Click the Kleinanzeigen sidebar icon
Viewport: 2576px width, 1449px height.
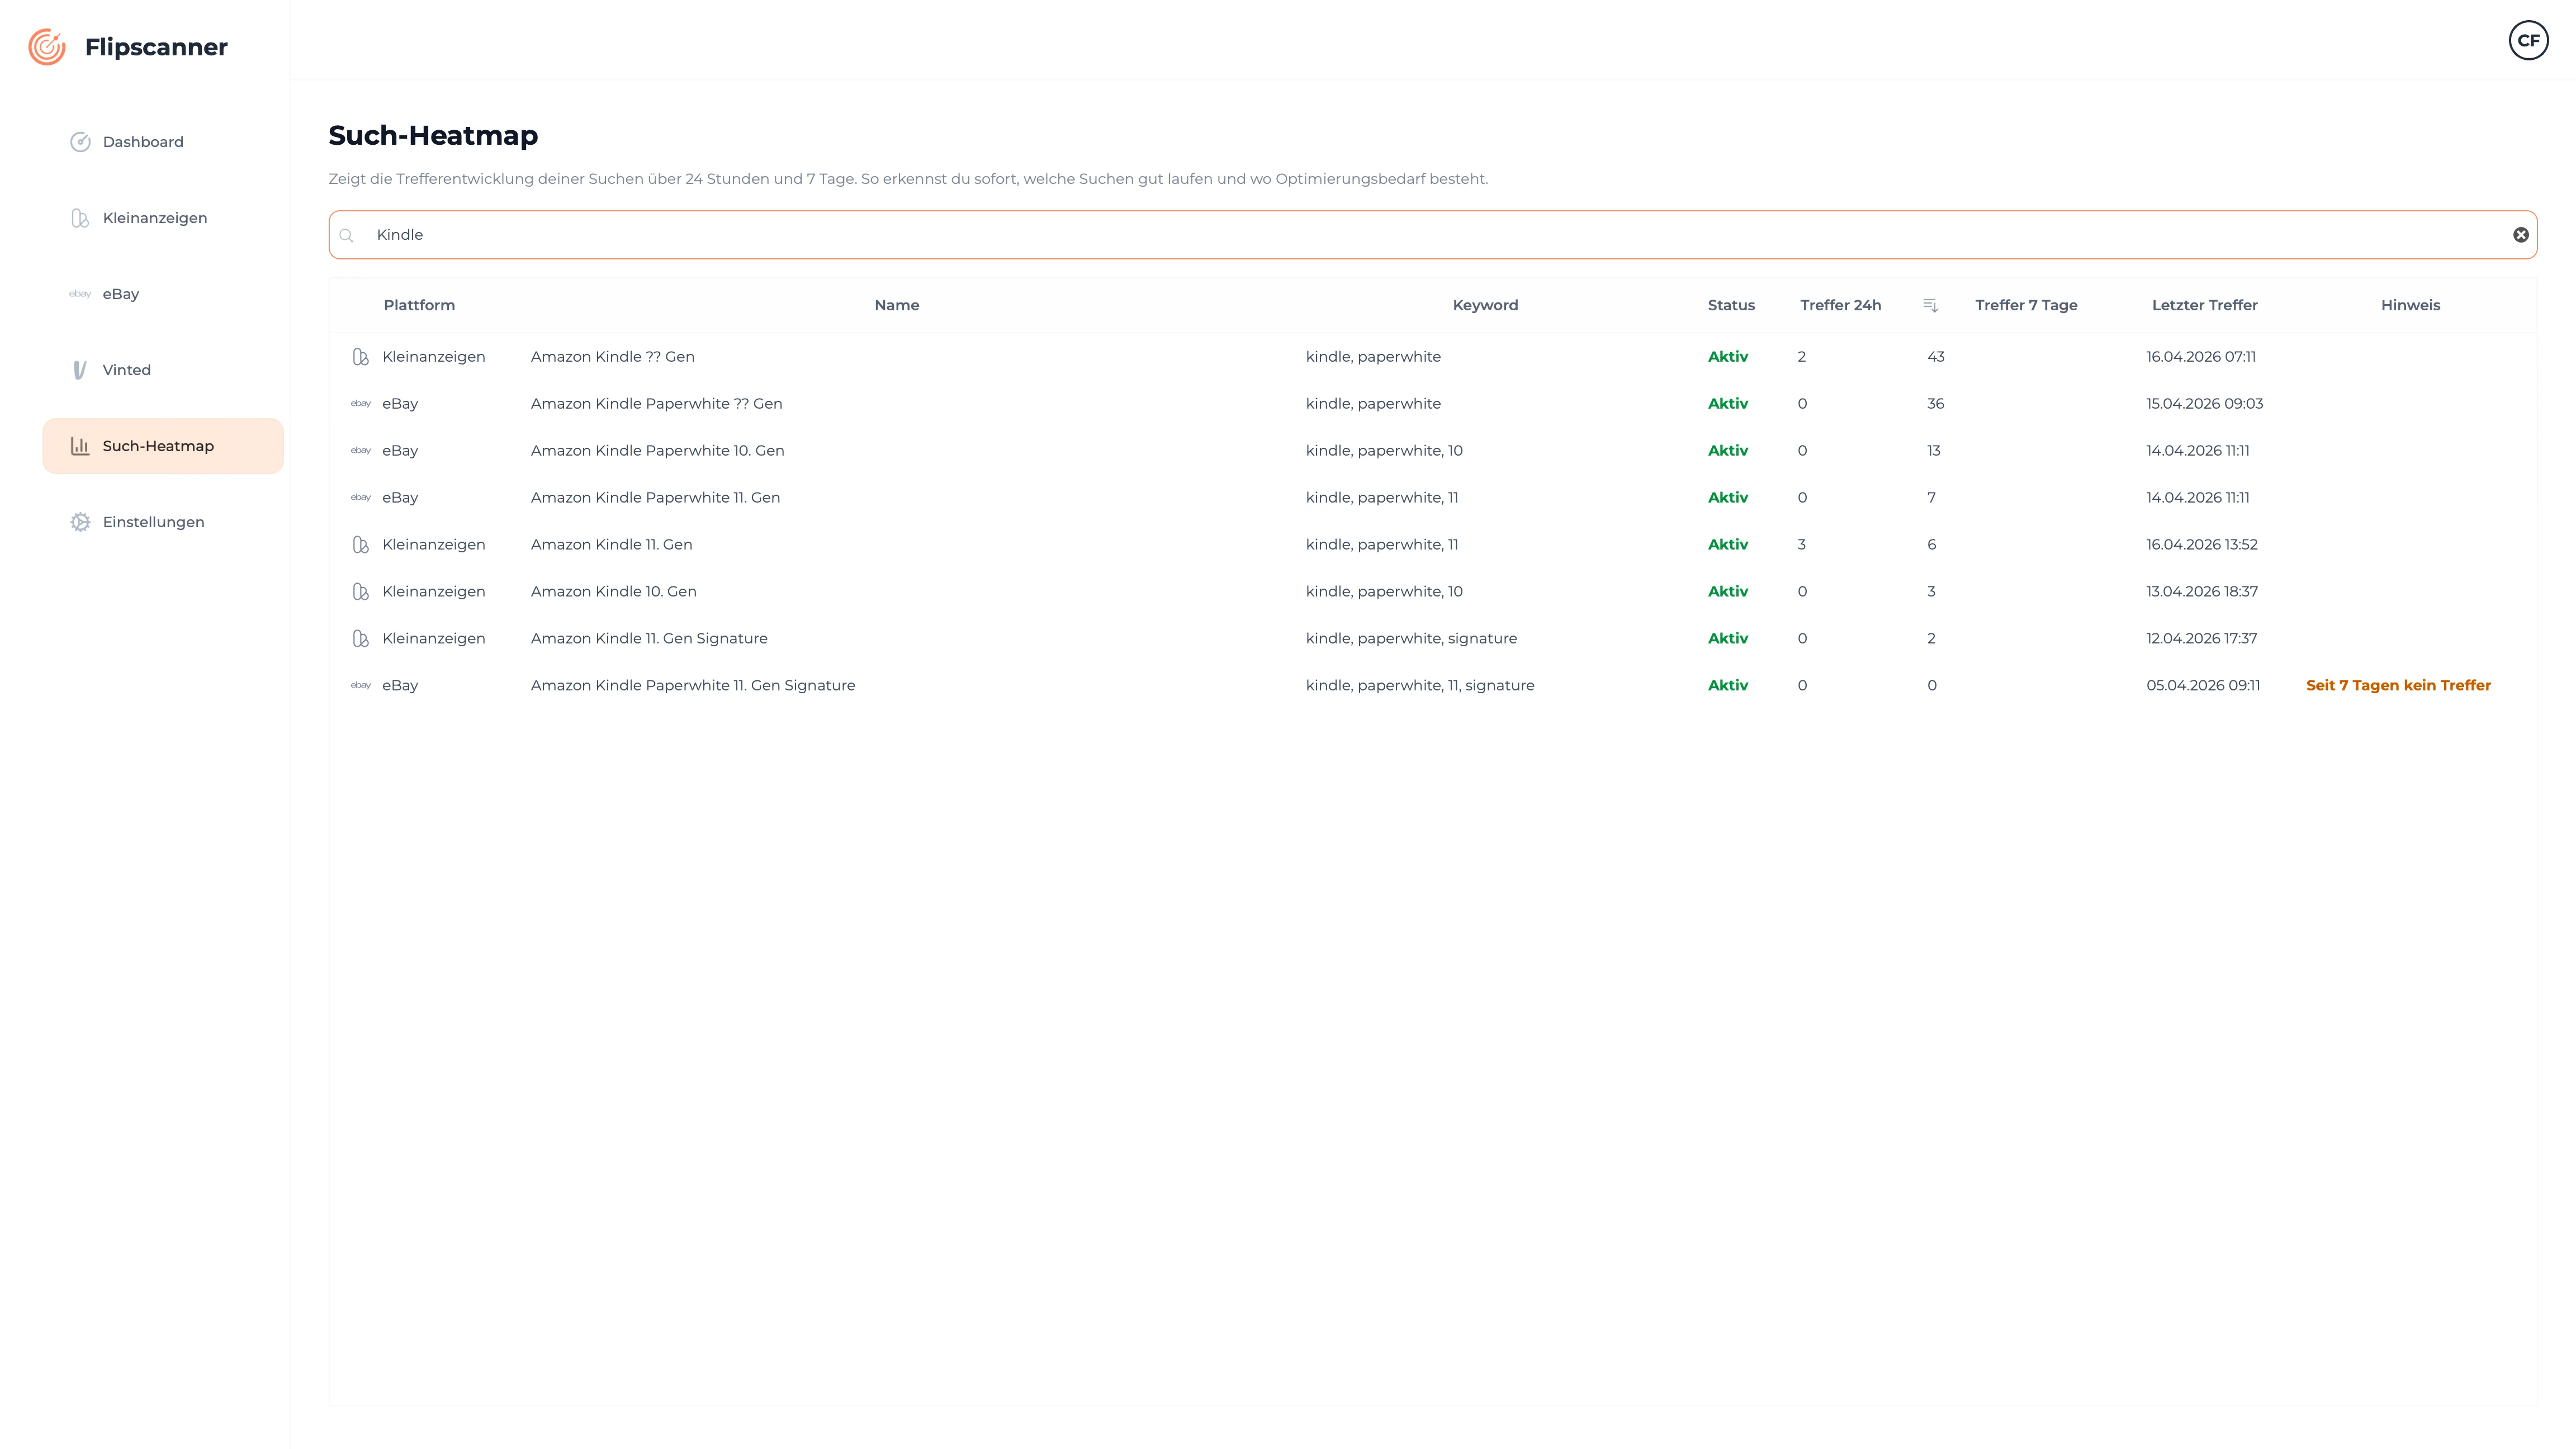pos(80,218)
